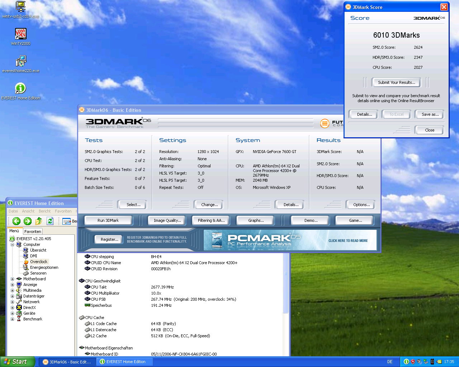459x367 pixels.
Task: Click Run 3DMark button
Action: click(x=108, y=220)
